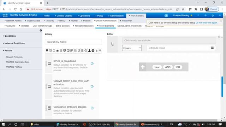Select the user person filter icon
This screenshot has height=127, width=226.
(89, 50)
